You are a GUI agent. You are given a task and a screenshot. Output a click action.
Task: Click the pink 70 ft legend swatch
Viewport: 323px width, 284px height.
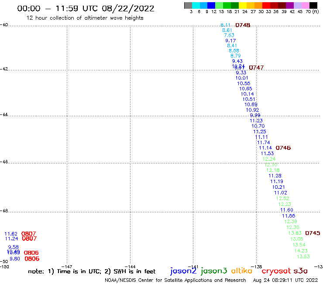tap(305, 5)
